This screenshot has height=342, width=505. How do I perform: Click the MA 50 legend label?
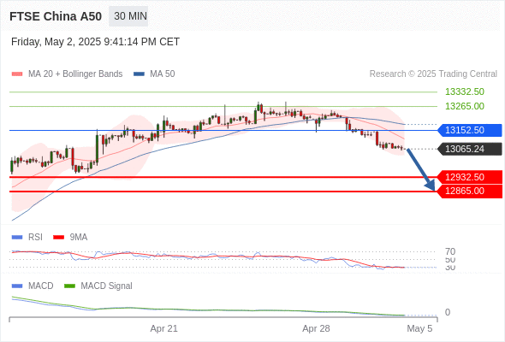tap(163, 74)
